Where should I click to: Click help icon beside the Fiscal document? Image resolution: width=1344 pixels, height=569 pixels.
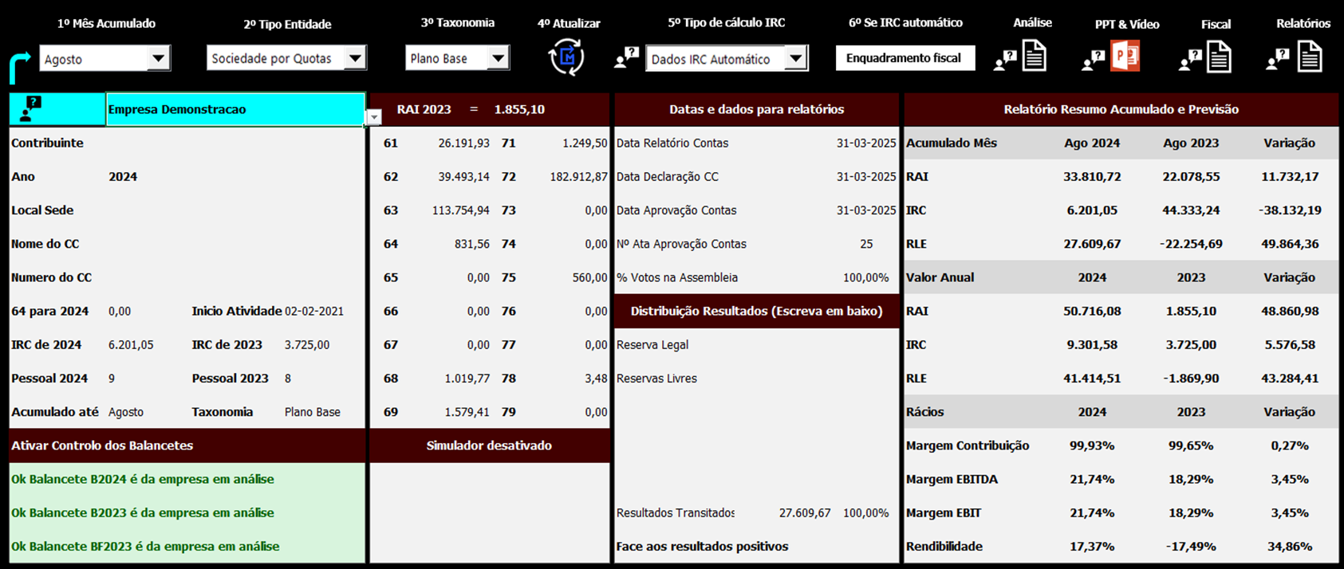pos(1190,59)
